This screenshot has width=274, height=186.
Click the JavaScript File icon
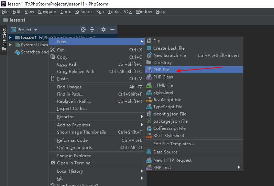click(x=149, y=100)
